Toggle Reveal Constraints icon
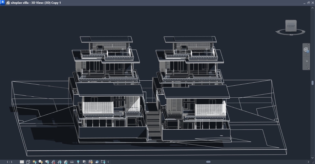Image resolution: width=315 pixels, height=164 pixels. point(103,162)
